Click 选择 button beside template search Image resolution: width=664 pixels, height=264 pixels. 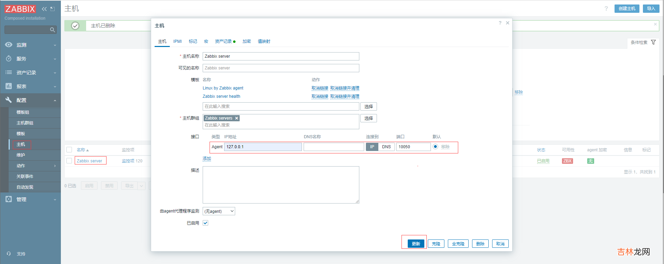(369, 106)
